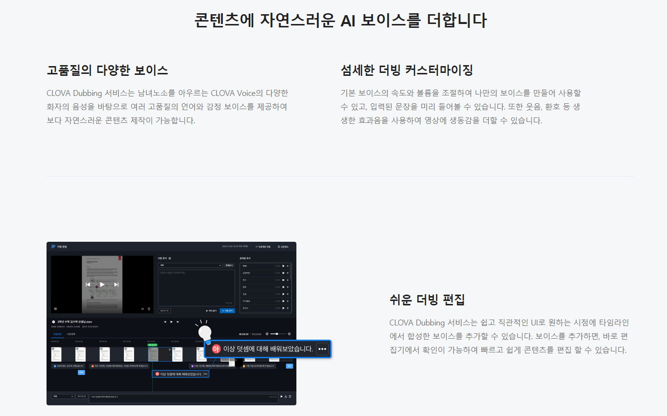The image size is (667, 416).
Task: Click the download button in editor header
Action: [283, 247]
